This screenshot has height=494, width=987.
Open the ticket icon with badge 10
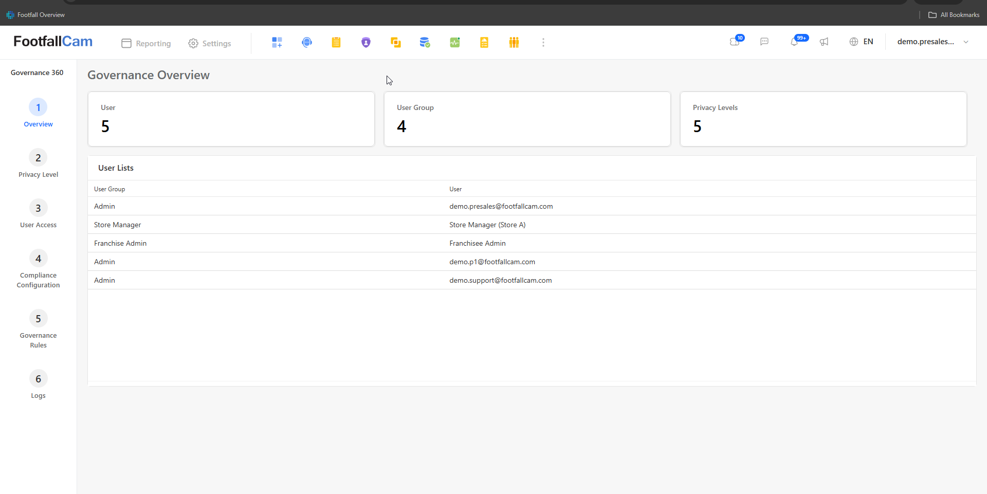(736, 41)
